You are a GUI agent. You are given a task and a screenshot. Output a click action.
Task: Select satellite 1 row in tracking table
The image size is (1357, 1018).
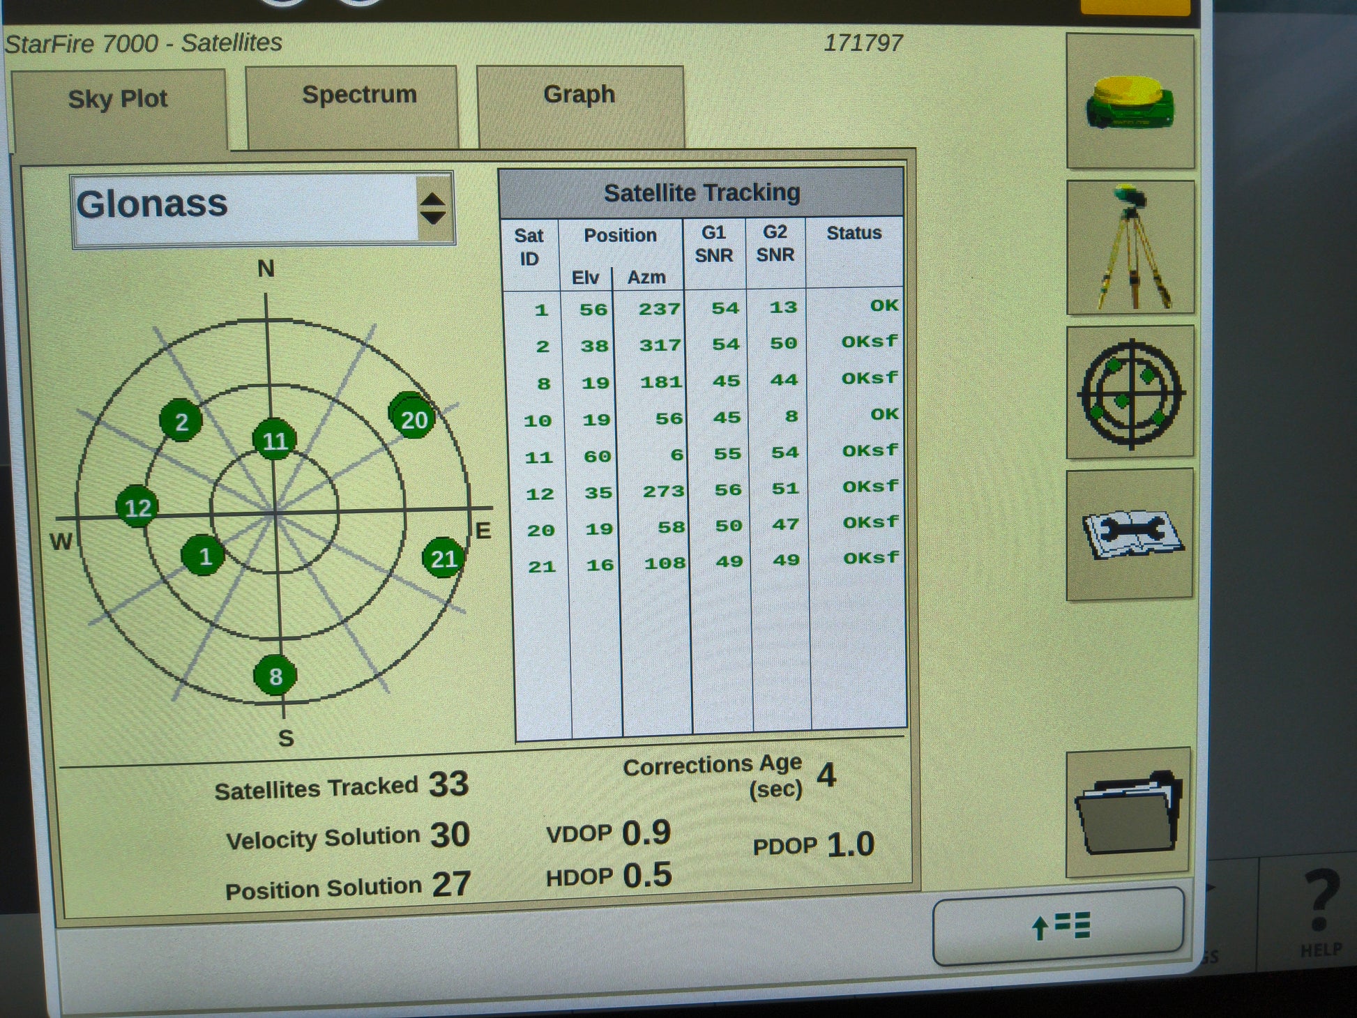703,308
